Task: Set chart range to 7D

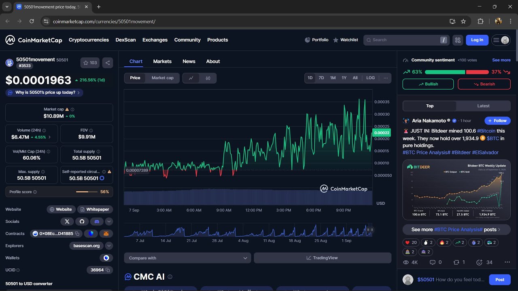Action: pyautogui.click(x=321, y=78)
